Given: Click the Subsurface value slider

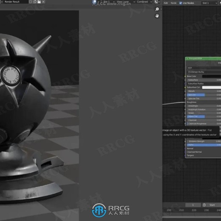Looking at the screenshot, I should [204, 80].
